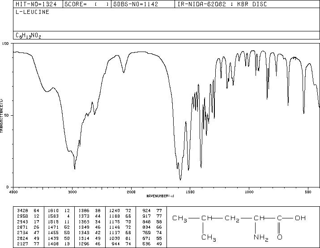The width and height of the screenshot is (320, 248).
Task: Click the SCORE= field in header
Action: point(86,4)
